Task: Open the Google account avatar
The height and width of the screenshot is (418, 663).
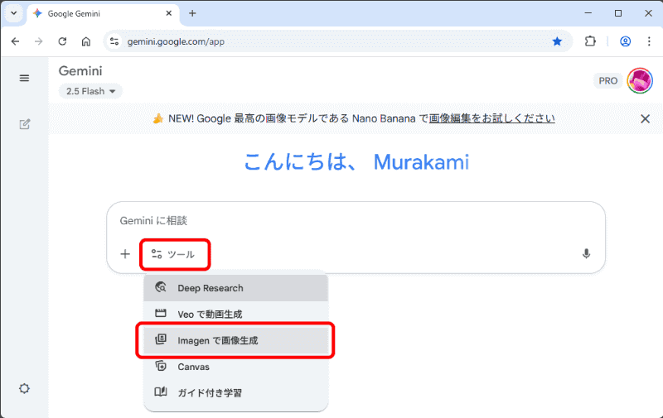Action: (640, 80)
